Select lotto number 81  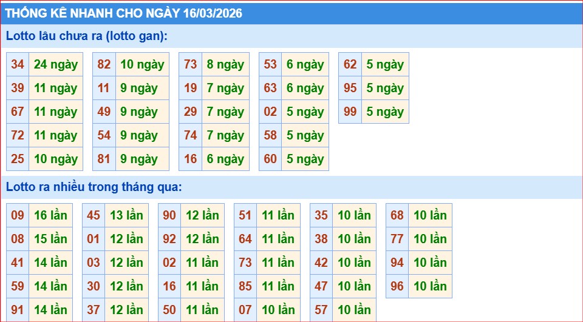coord(104,159)
